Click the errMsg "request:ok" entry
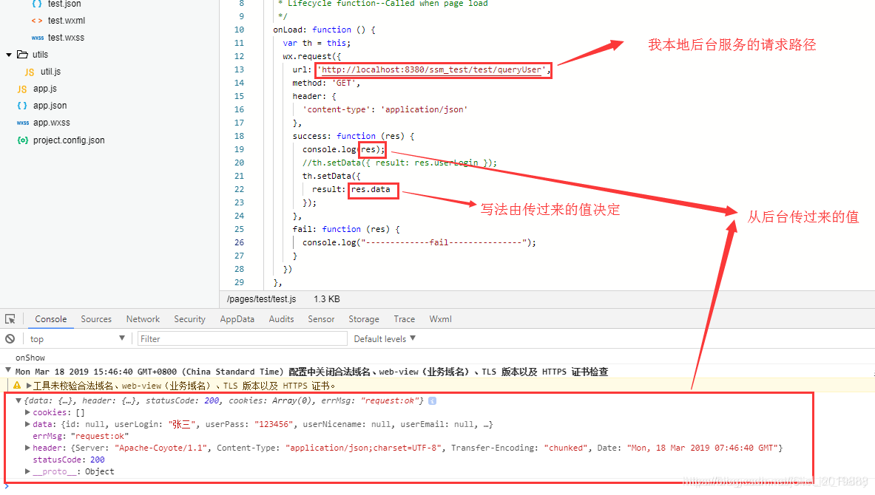The width and height of the screenshot is (875, 495). 81,436
